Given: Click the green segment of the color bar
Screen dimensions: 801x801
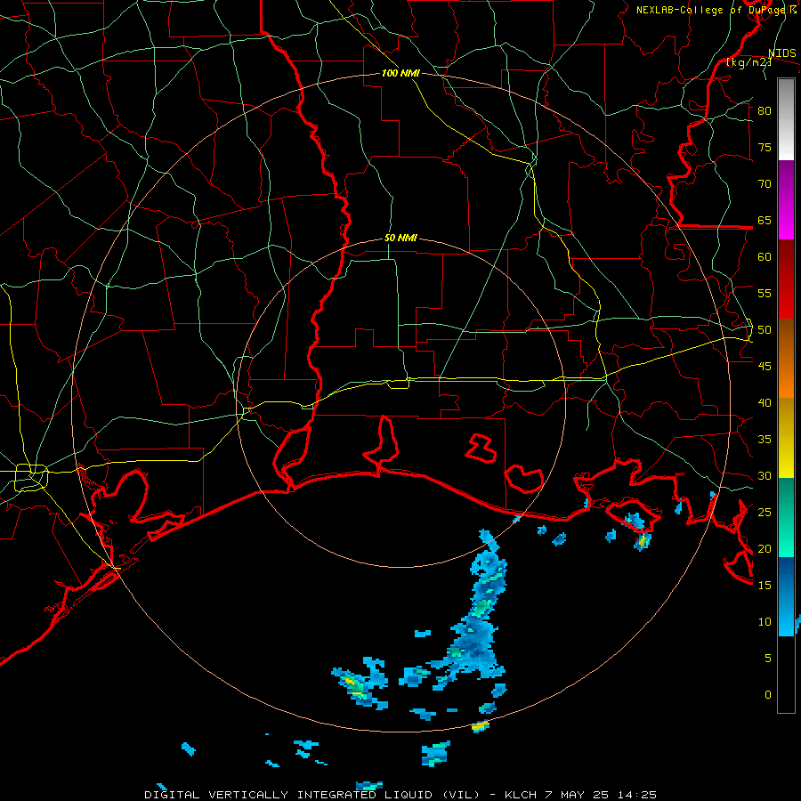Looking at the screenshot, I should [786, 517].
